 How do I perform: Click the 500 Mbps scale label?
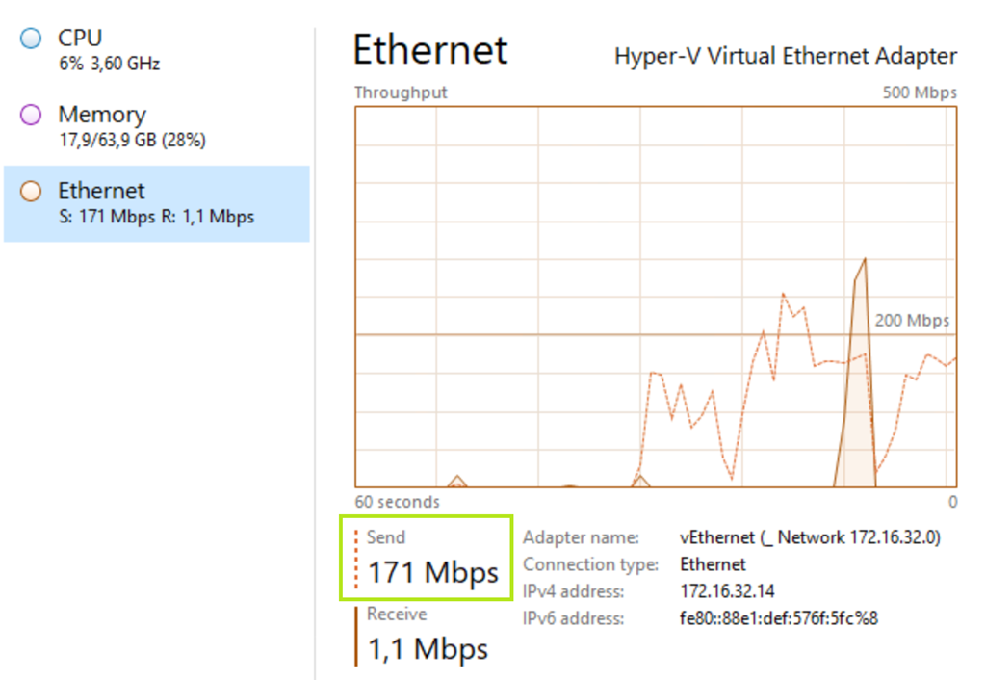pos(920,92)
